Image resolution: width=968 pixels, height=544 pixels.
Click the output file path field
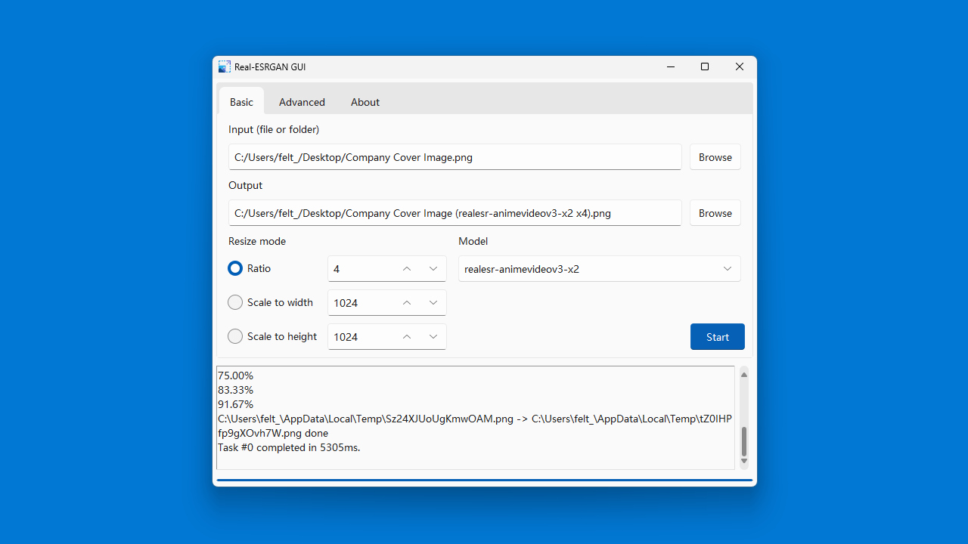pyautogui.click(x=455, y=213)
